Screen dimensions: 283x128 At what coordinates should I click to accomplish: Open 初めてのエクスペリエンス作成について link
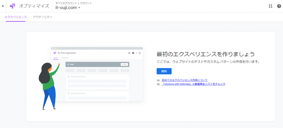(x=184, y=80)
